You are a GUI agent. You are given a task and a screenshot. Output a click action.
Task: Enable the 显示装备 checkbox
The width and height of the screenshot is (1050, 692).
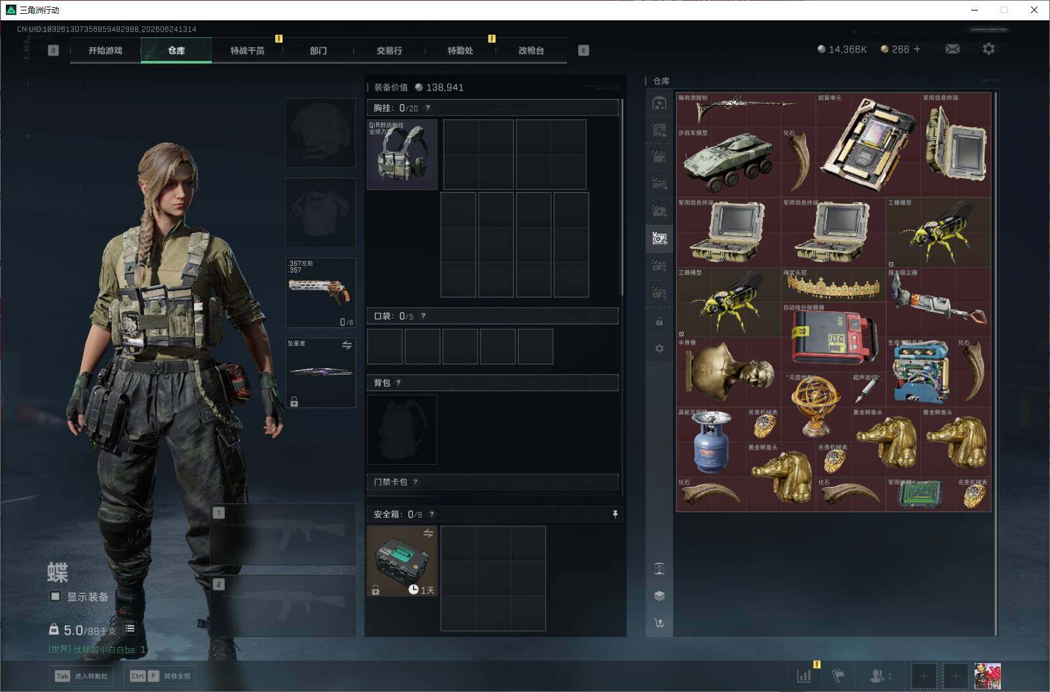[x=56, y=596]
